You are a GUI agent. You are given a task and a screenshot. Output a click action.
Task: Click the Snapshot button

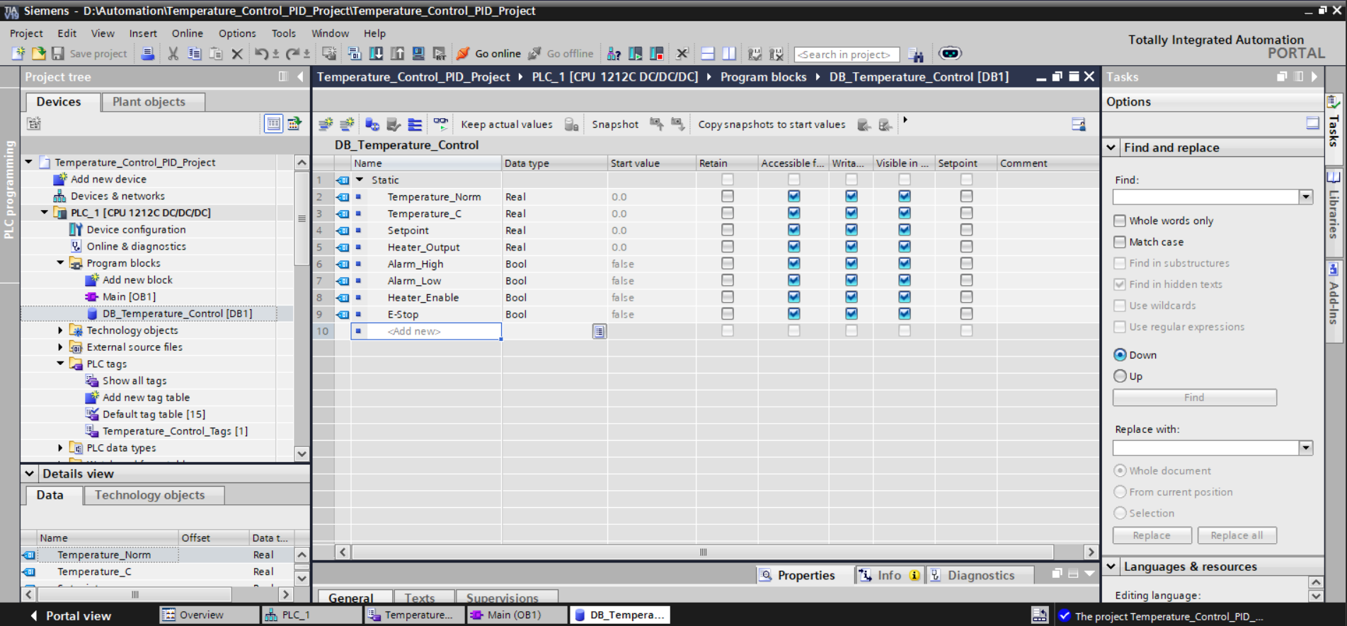614,124
